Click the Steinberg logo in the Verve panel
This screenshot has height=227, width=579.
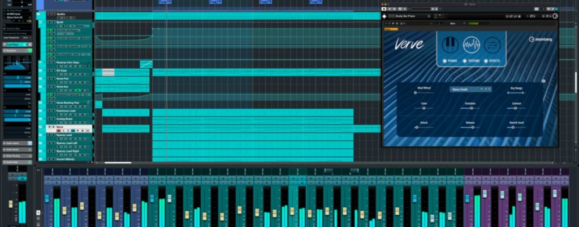point(541,39)
